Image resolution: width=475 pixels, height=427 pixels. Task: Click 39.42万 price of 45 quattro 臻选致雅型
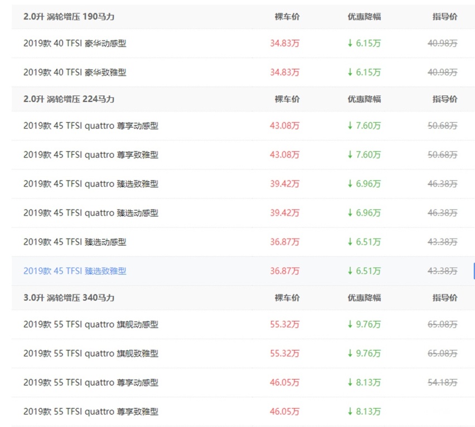tap(285, 184)
